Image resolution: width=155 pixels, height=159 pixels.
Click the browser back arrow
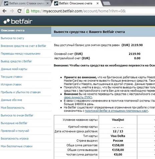click(x=4, y=11)
